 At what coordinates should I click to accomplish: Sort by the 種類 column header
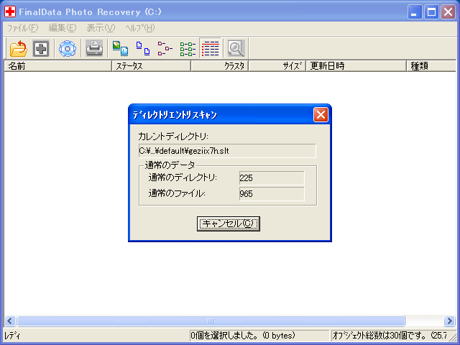click(x=431, y=66)
